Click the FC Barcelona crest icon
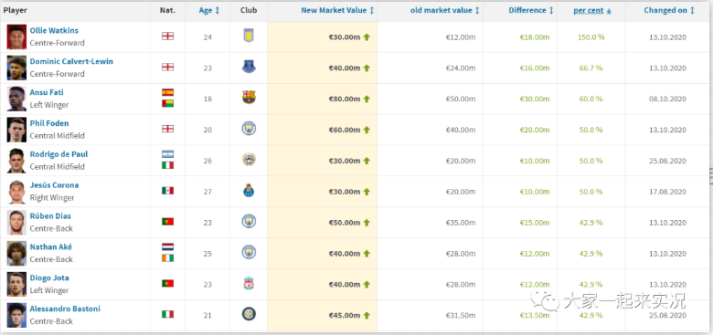This screenshot has height=335, width=713. click(x=249, y=98)
